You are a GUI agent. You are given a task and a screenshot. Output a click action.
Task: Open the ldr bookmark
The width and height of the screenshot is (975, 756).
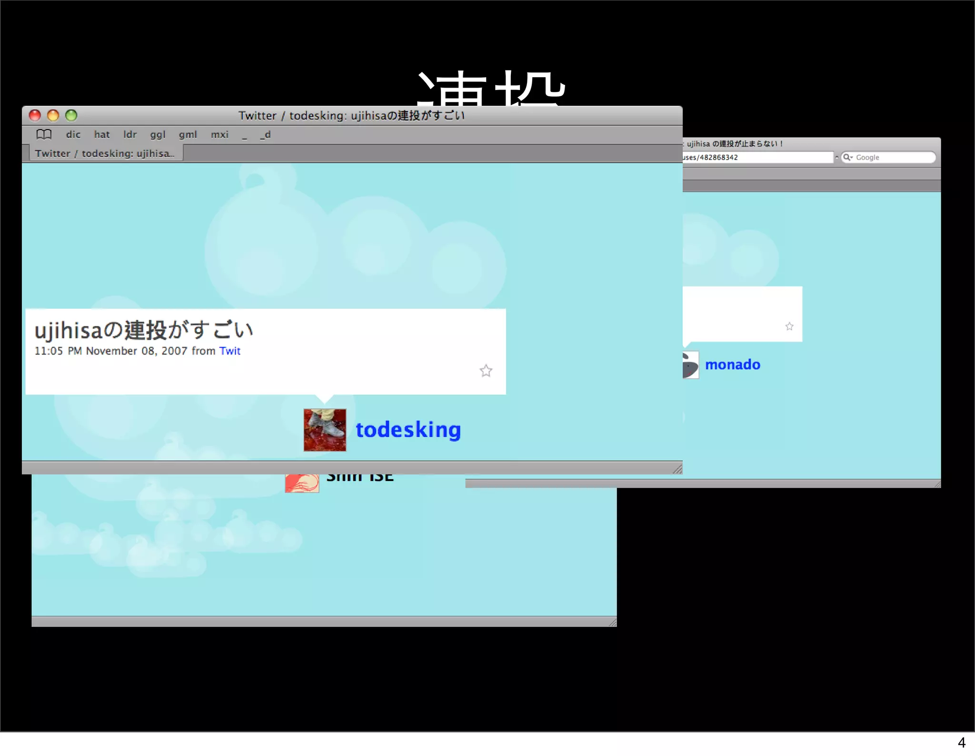click(129, 135)
